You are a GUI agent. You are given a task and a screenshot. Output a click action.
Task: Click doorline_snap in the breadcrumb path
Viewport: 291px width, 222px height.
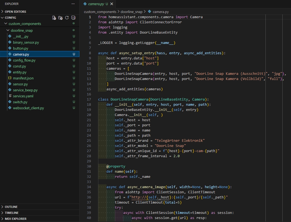[x=132, y=12]
